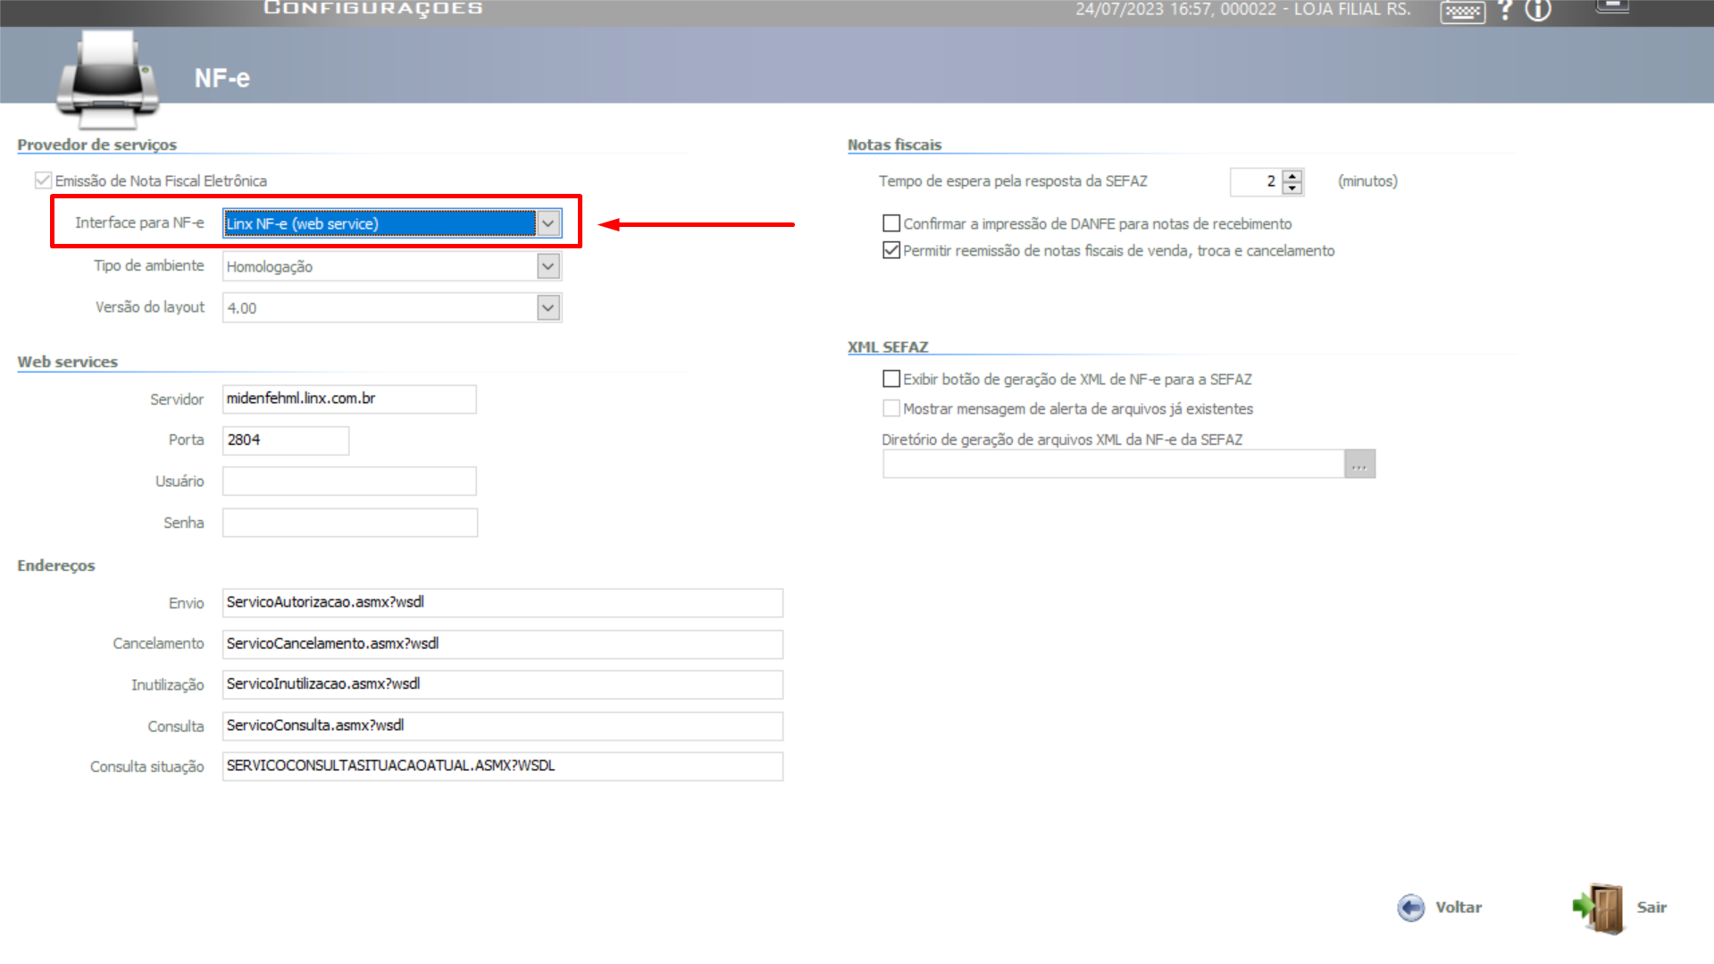Screen dimensions: 1714x964
Task: Click the Diretório de geração de arquivos label
Action: click(x=1062, y=440)
